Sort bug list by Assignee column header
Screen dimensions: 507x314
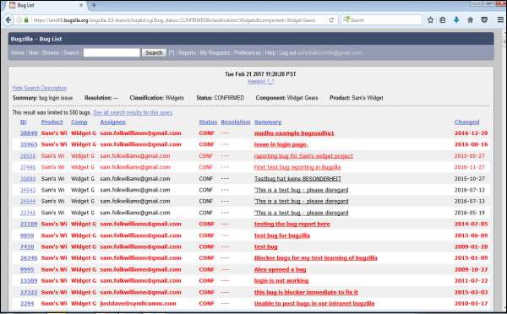113,122
